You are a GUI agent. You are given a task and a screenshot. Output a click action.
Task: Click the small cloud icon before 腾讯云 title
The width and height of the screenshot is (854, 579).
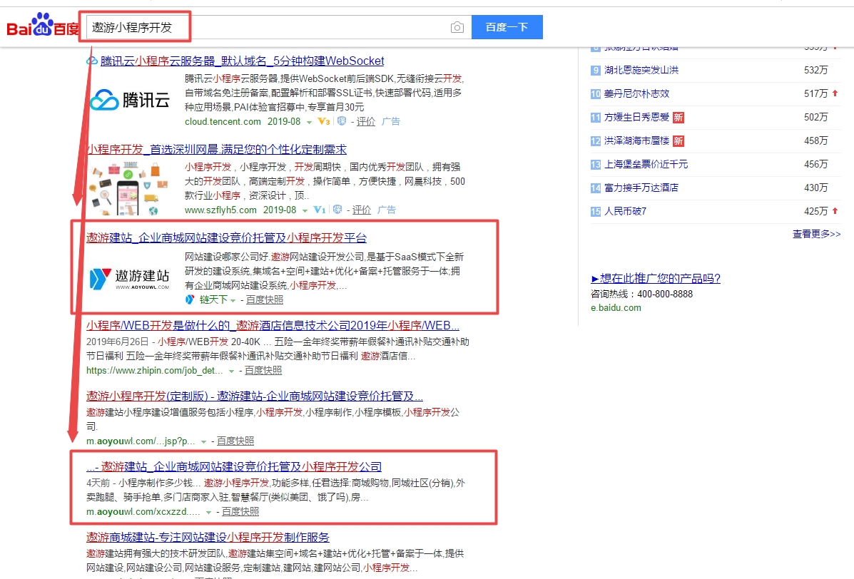(x=92, y=61)
